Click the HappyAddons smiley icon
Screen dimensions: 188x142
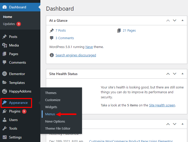(x=5, y=91)
